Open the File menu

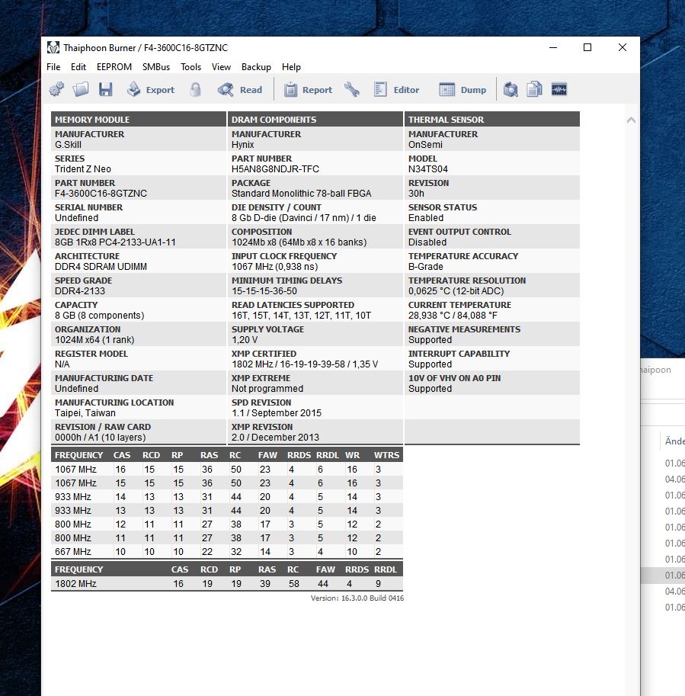pos(53,67)
